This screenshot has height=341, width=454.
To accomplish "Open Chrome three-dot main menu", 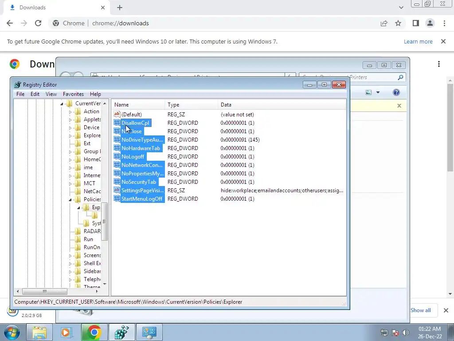I will click(x=444, y=23).
